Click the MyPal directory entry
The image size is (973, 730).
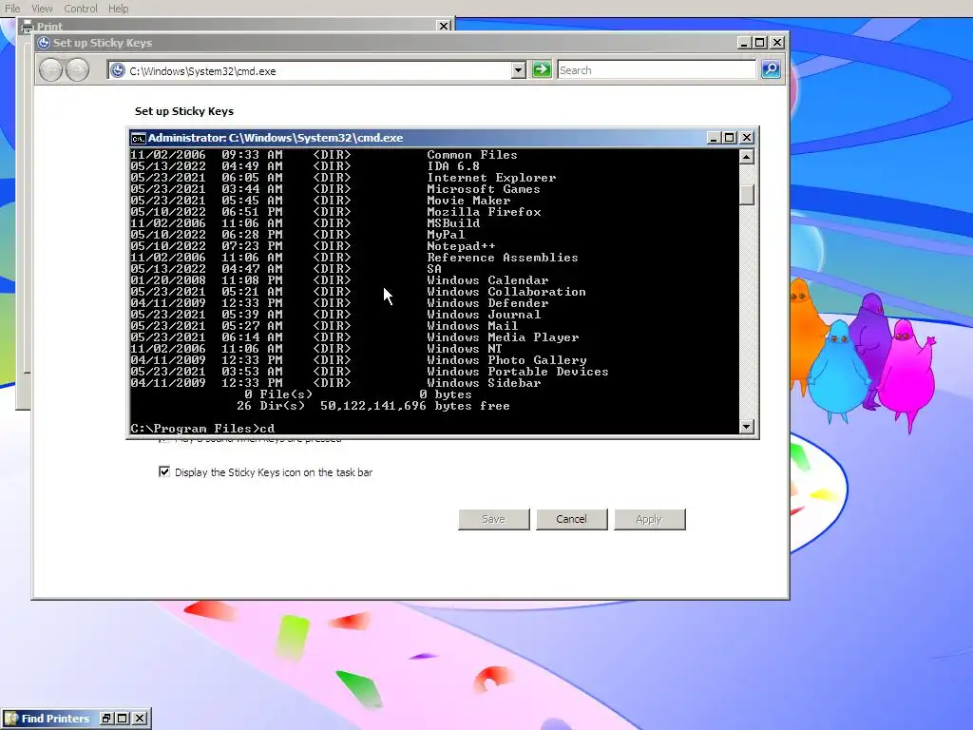click(446, 235)
